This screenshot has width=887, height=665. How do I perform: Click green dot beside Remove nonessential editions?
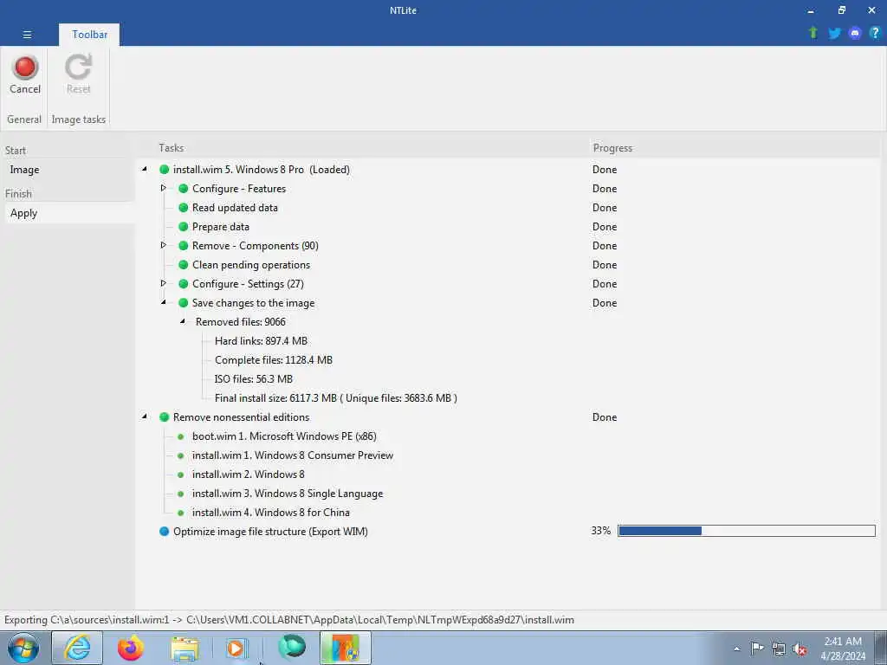(164, 417)
